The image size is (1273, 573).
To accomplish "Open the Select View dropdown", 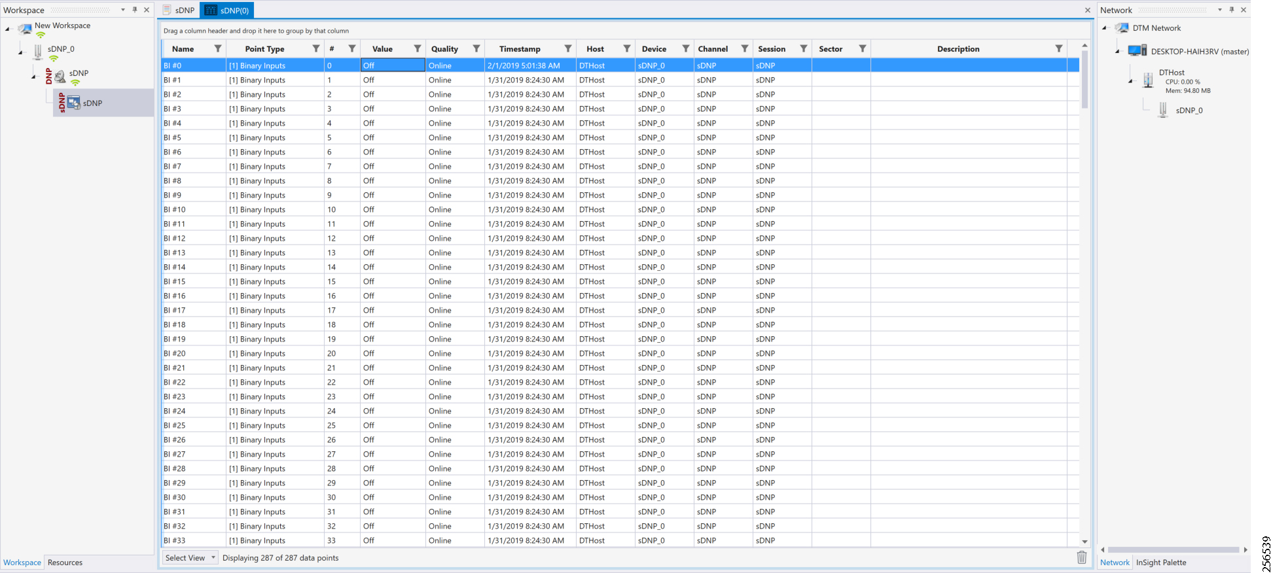I will [190, 558].
